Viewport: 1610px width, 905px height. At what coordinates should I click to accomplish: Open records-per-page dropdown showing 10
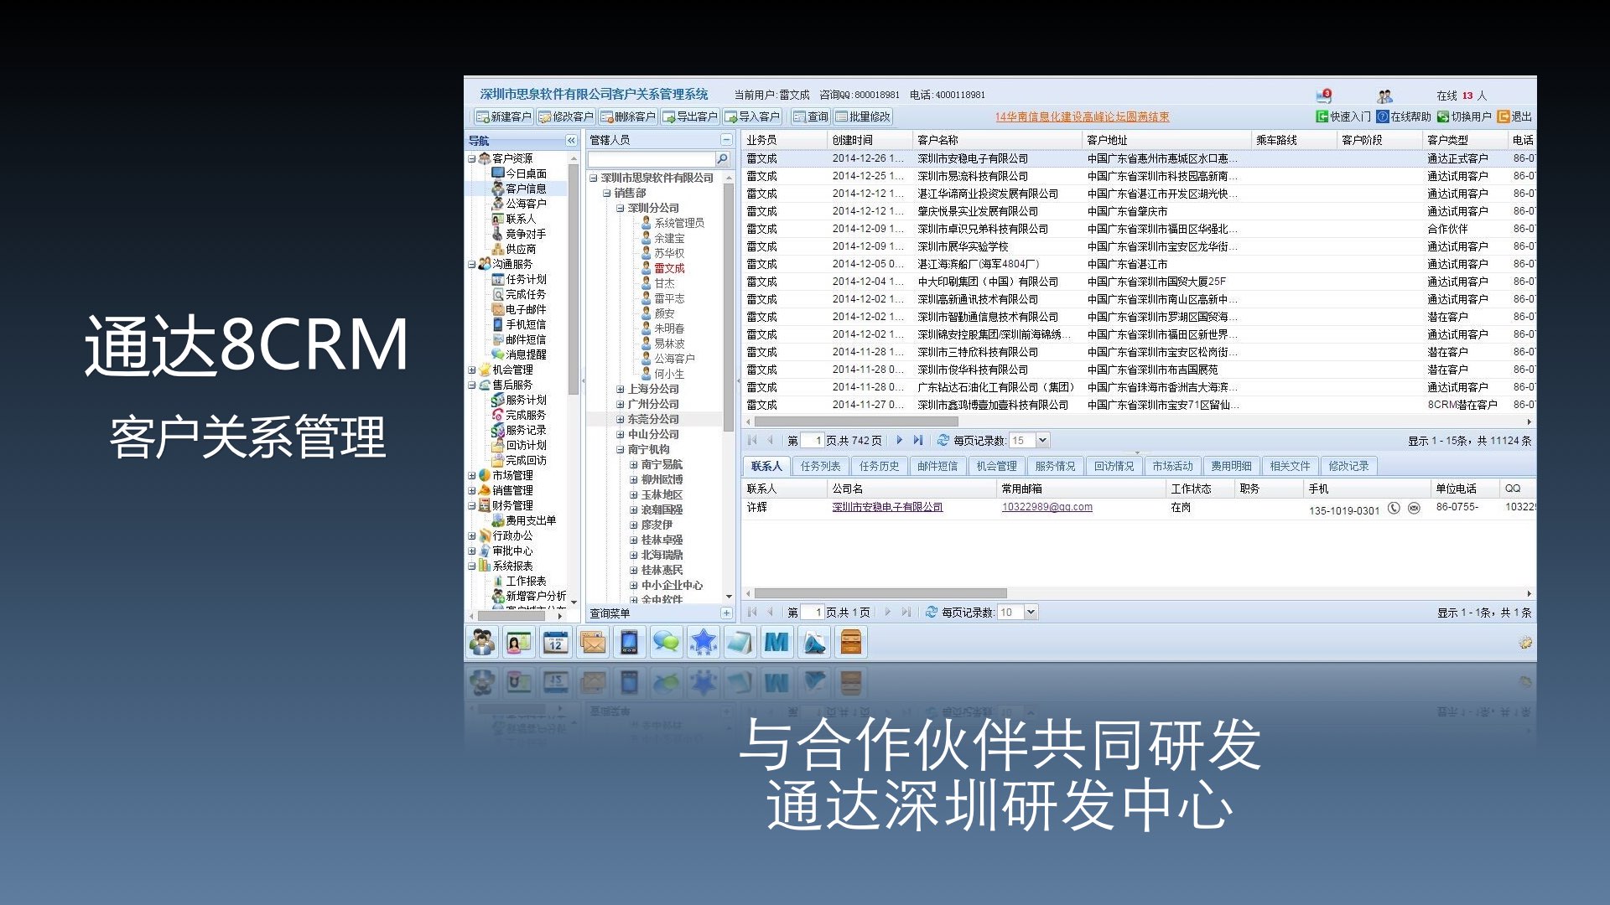point(1031,613)
